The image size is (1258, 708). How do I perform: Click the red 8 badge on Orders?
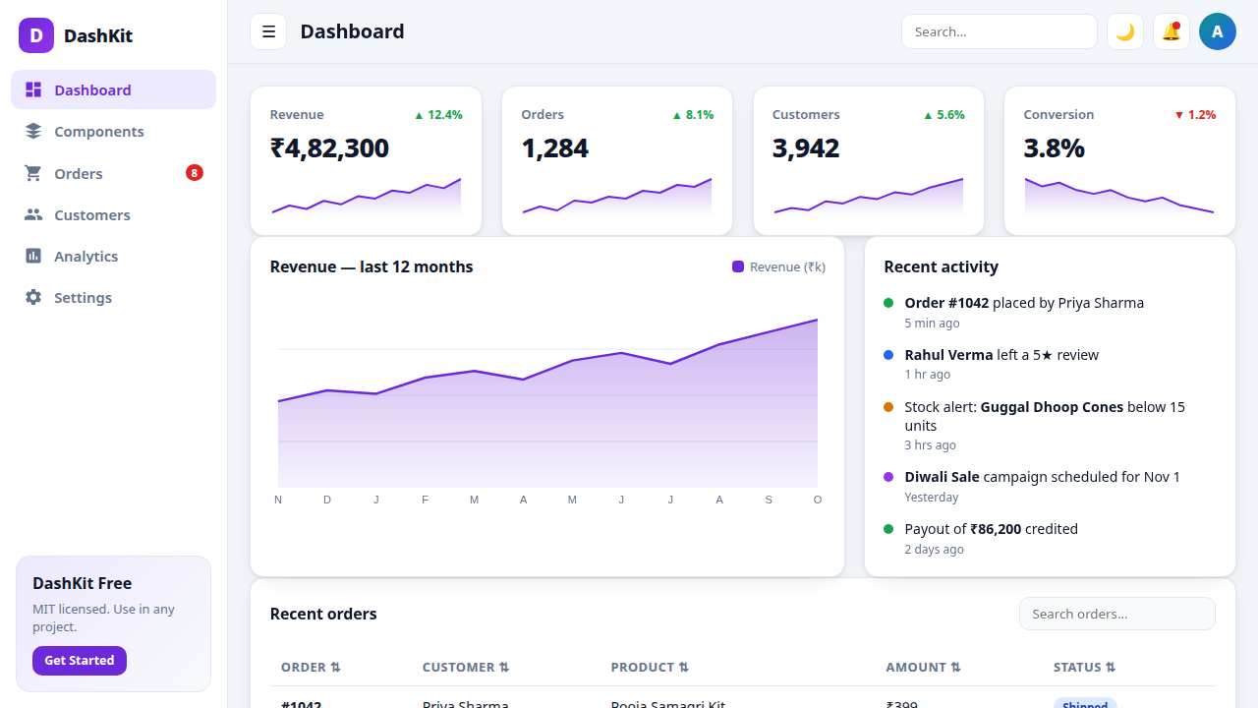(195, 173)
